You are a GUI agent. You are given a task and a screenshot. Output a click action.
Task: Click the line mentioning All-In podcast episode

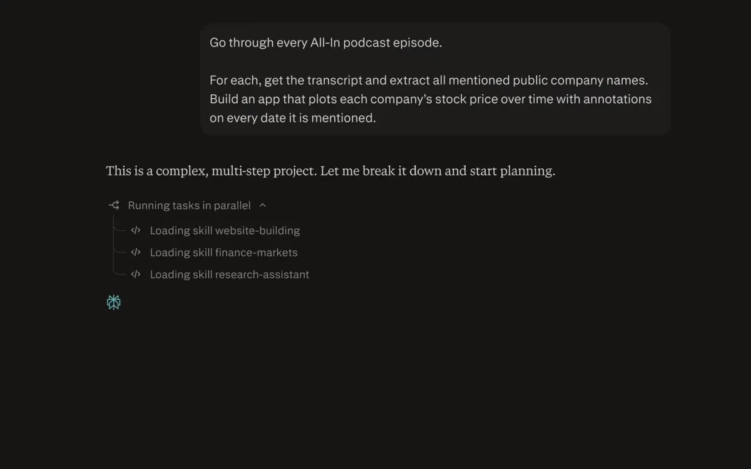click(325, 43)
